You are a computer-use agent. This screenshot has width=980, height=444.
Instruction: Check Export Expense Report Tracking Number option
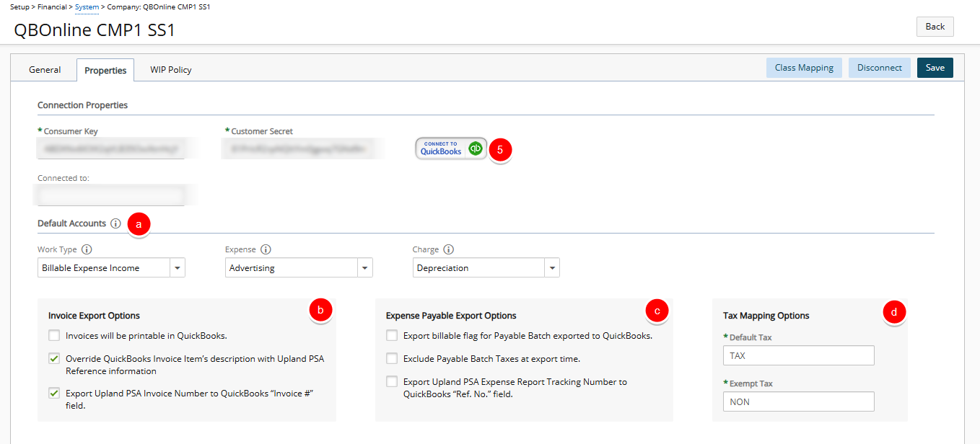[392, 381]
